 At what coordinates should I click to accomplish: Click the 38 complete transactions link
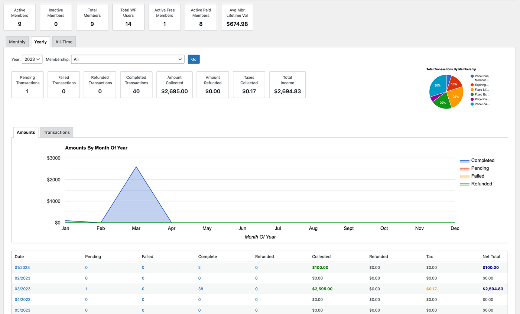point(201,289)
